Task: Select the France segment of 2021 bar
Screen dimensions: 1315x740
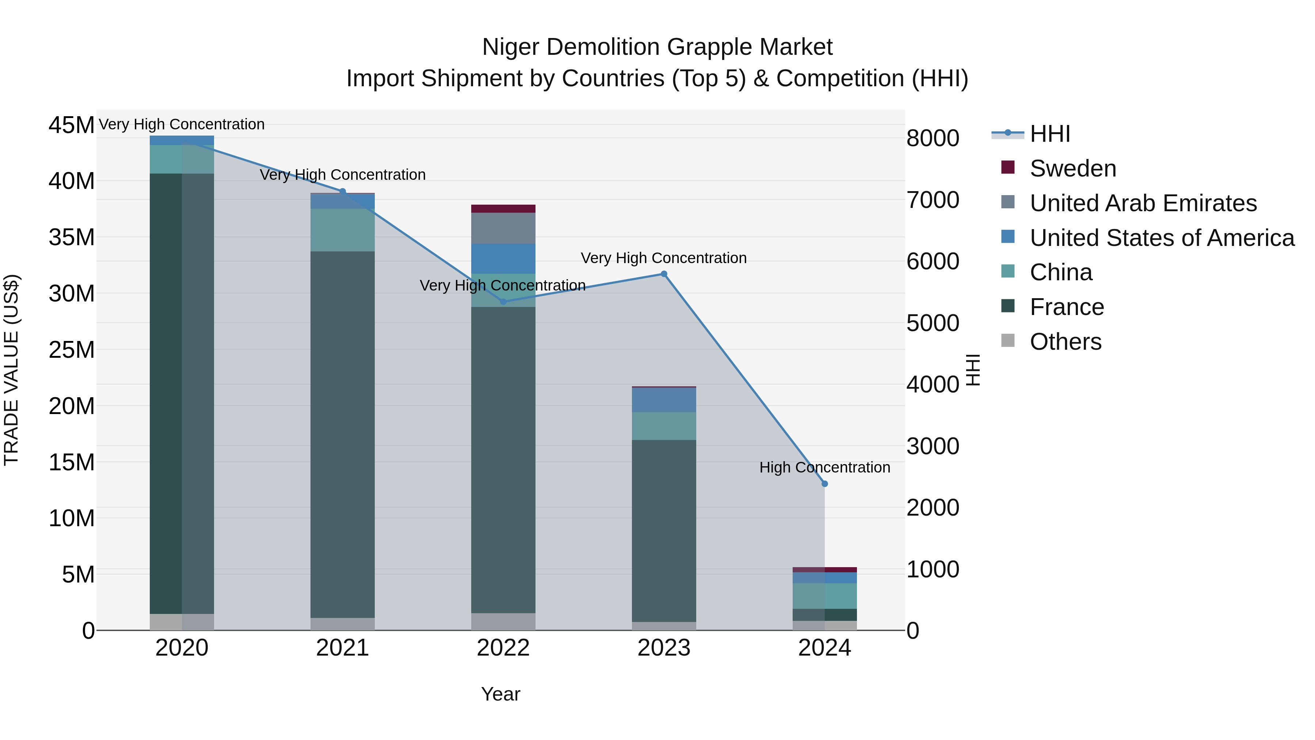Action: [x=343, y=434]
